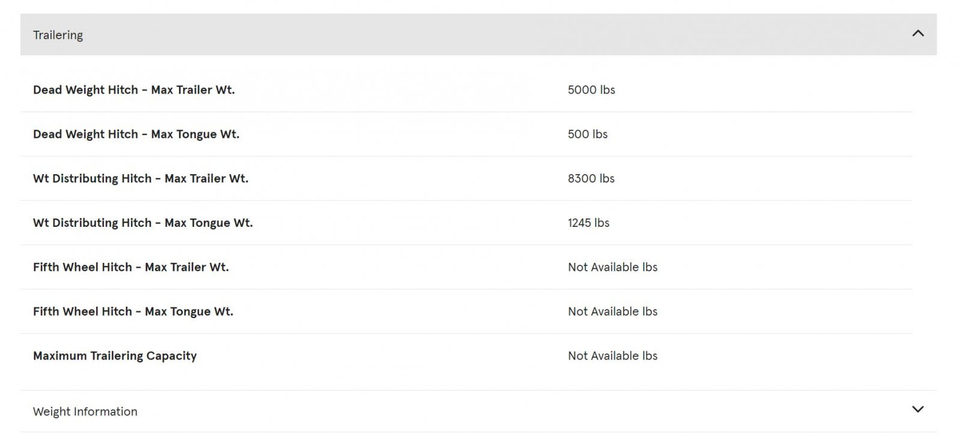Select Fifth Wheel Hitch Max Trailer Wt. label
This screenshot has height=437, width=962.
point(130,267)
